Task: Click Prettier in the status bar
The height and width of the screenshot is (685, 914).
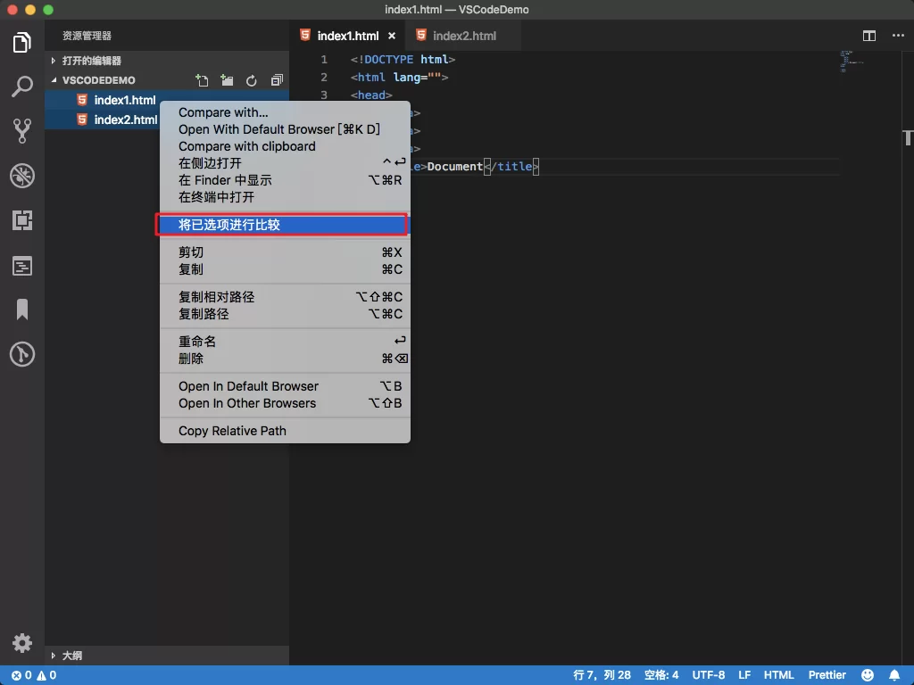Action: click(x=827, y=675)
